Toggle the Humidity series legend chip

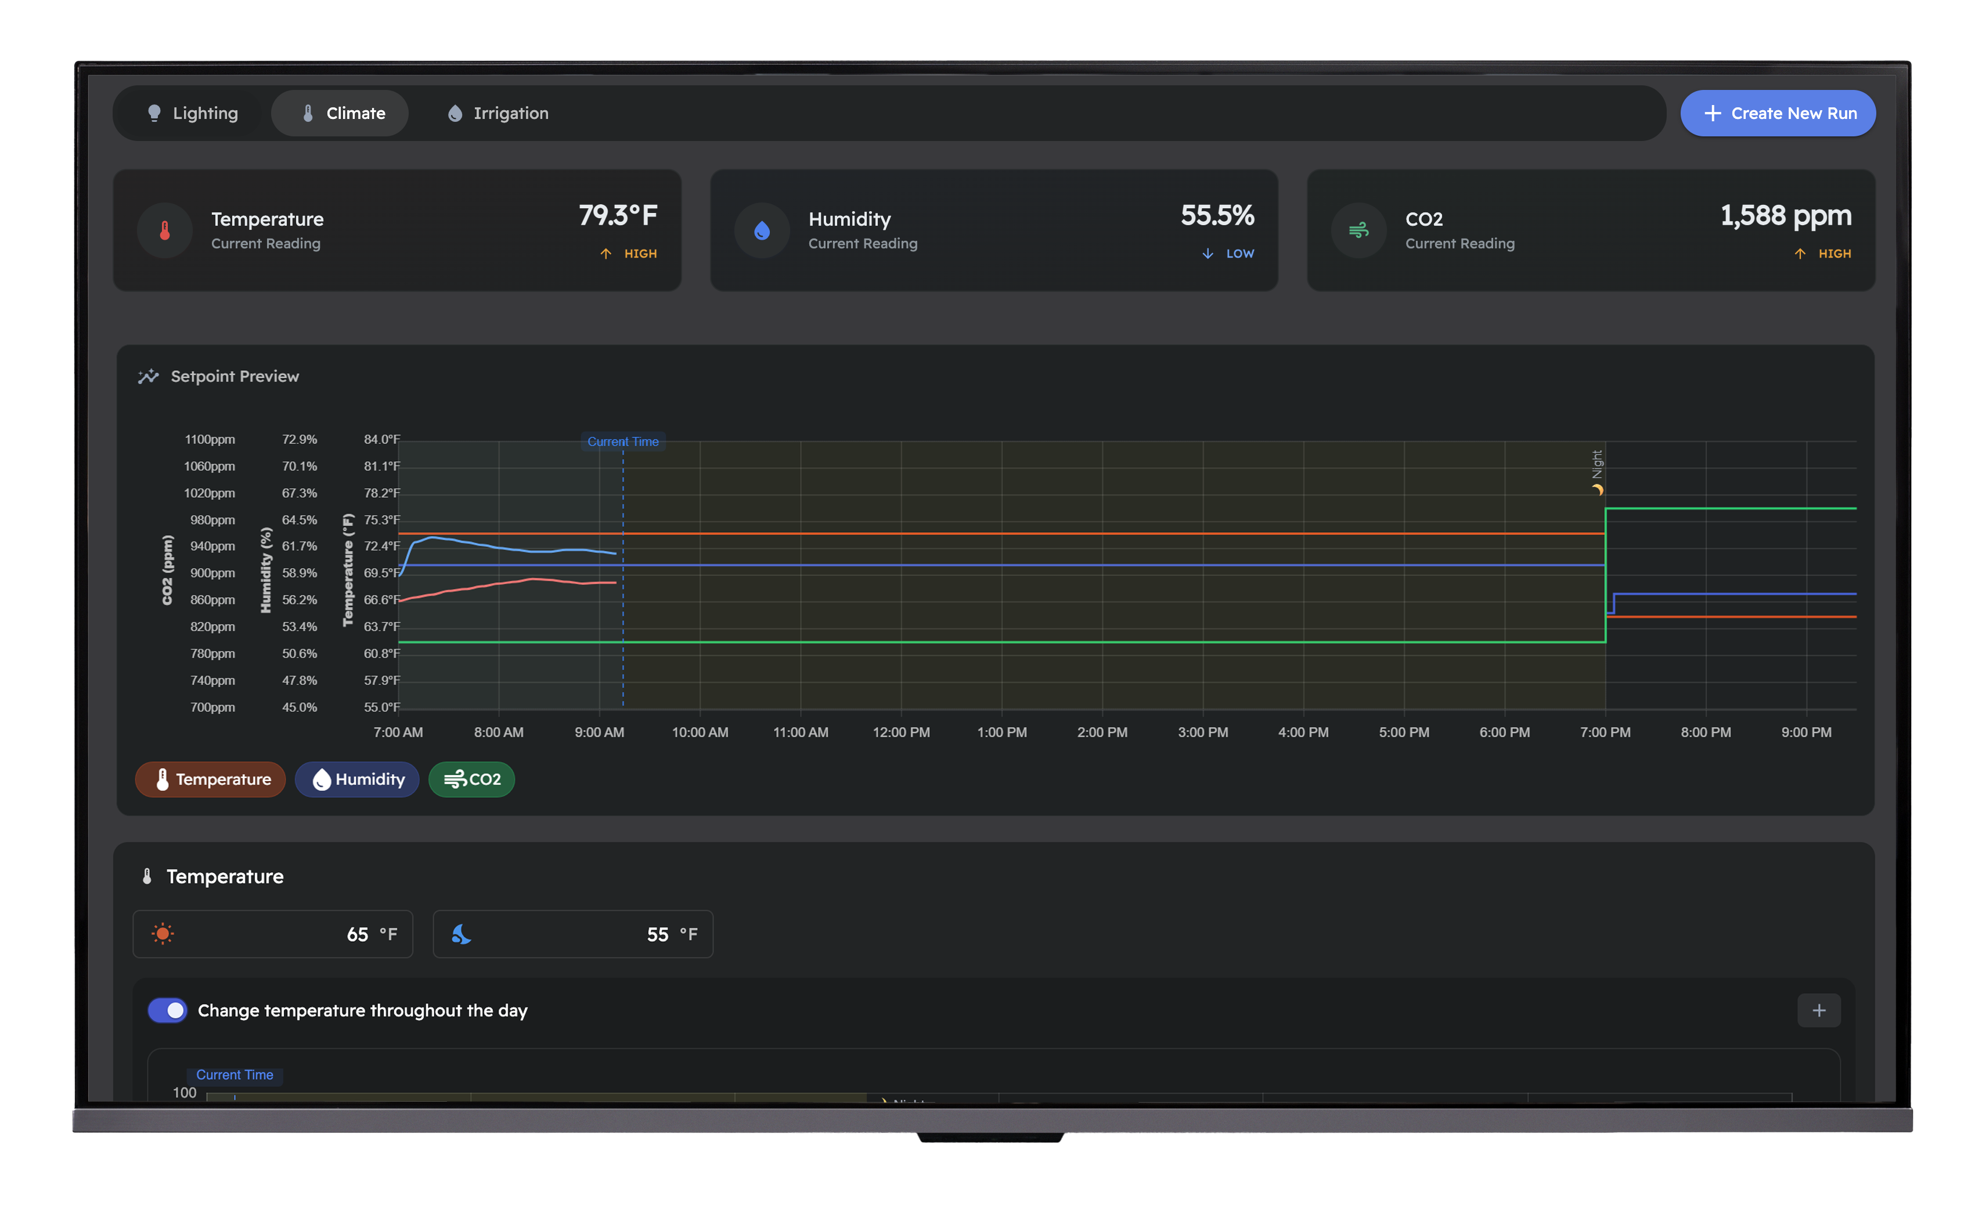pos(357,779)
